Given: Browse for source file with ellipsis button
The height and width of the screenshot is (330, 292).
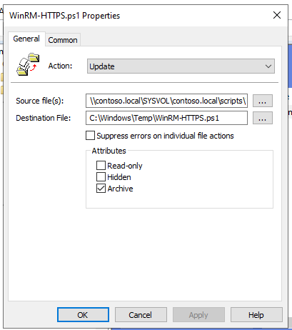Looking at the screenshot, I should 262,101.
